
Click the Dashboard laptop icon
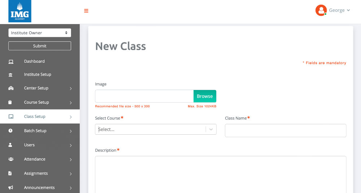coord(11,62)
